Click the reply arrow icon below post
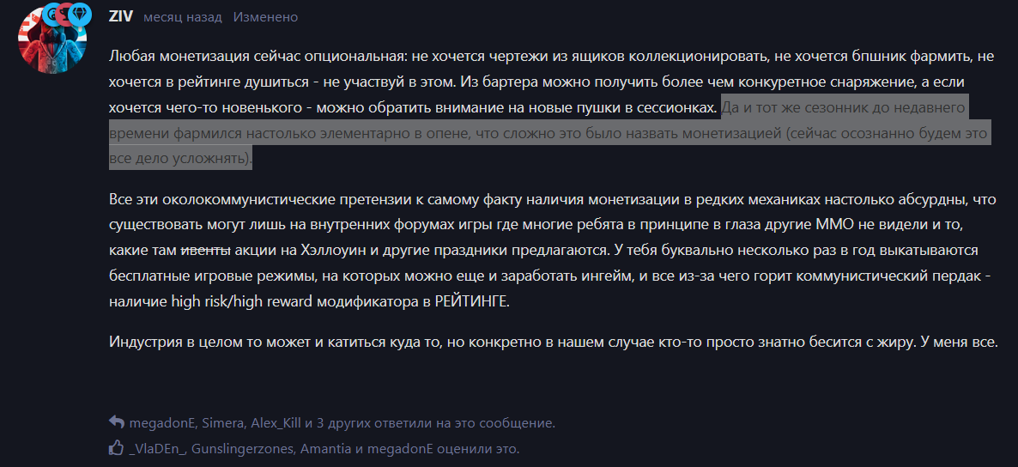 tap(117, 423)
